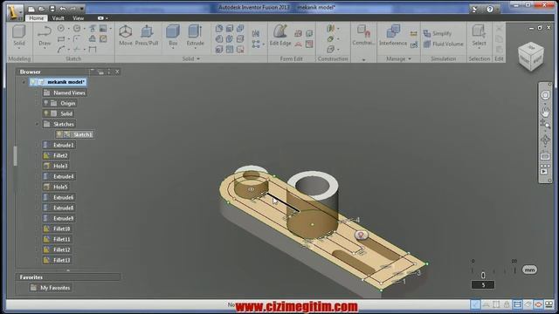This screenshot has height=314, width=559.
Task: Toggle the lock icon in status bar
Action: coord(507,304)
